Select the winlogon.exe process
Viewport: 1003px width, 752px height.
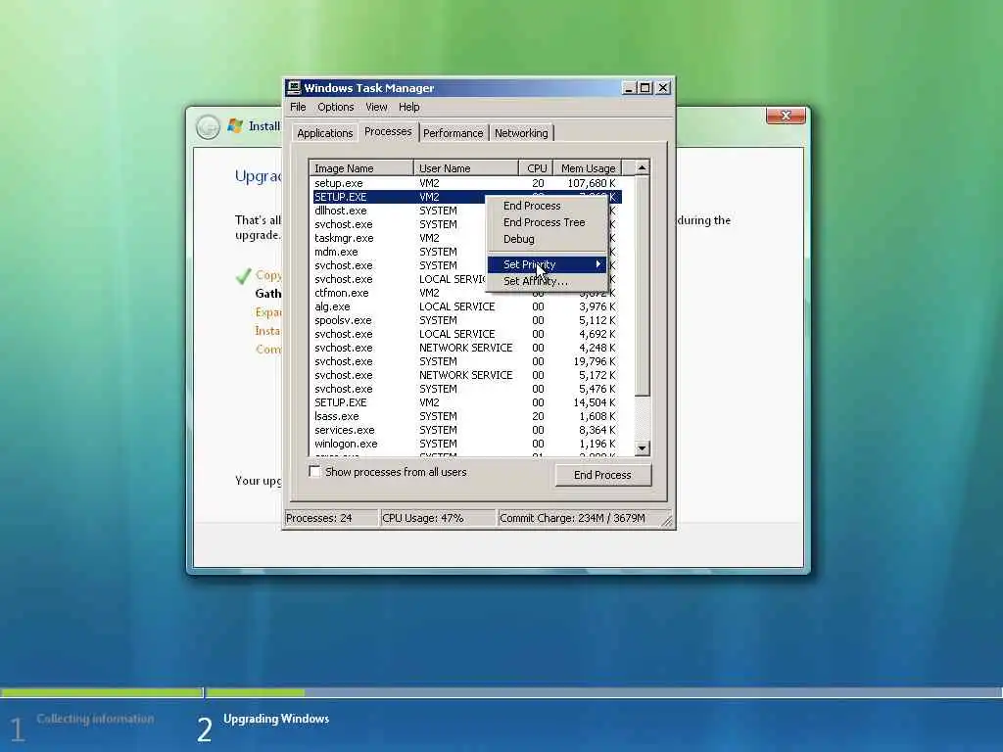(x=465, y=444)
